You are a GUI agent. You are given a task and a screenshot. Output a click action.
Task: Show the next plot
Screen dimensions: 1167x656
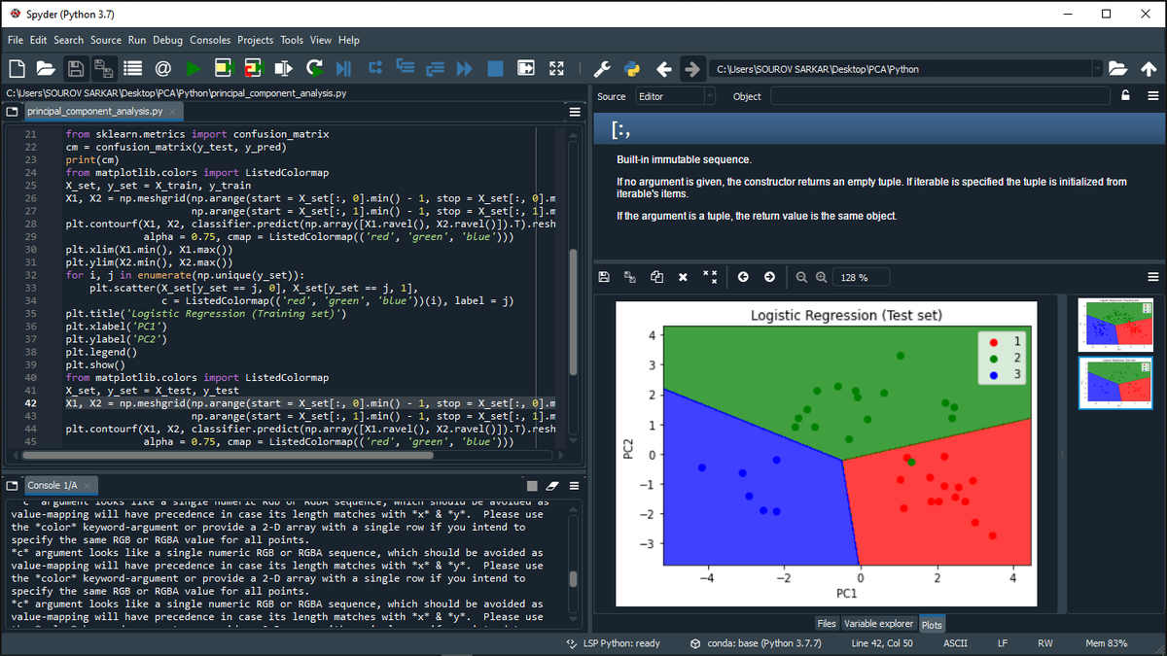[x=769, y=277]
